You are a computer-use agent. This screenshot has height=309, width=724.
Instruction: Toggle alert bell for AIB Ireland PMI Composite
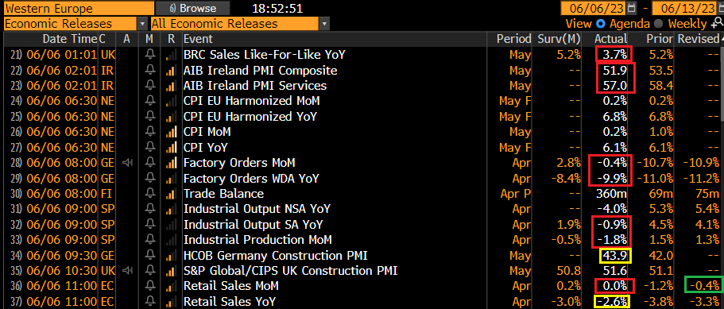click(x=149, y=71)
